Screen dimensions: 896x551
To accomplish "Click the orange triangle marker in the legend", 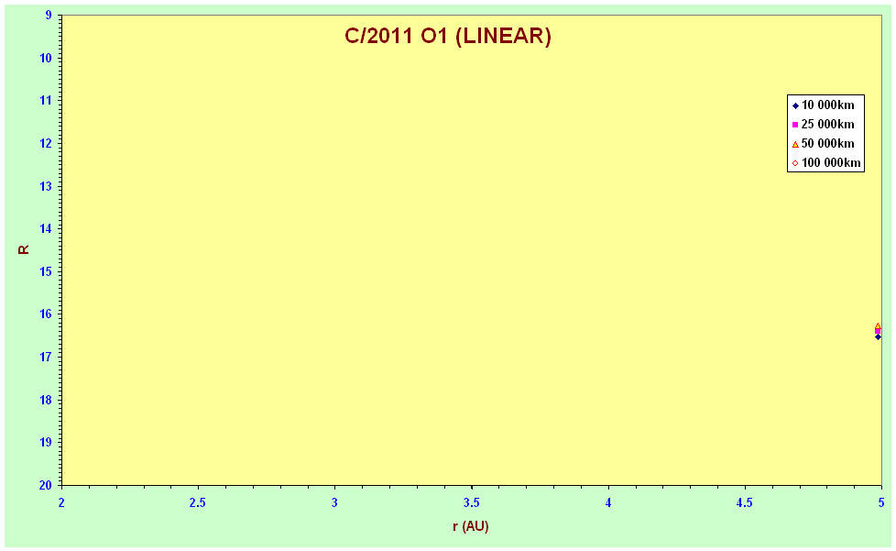I will 795,144.
